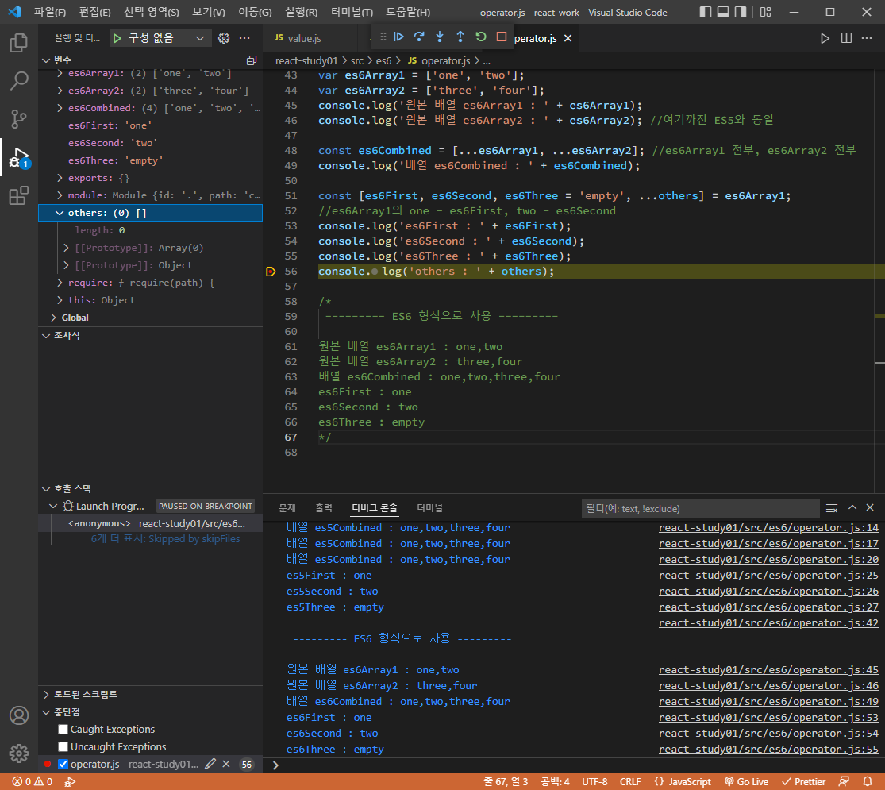The height and width of the screenshot is (790, 885).
Task: Open the 편집(E) menu
Action: [x=94, y=12]
